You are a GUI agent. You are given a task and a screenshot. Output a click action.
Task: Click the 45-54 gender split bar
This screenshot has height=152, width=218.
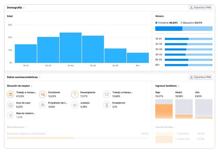188,54
